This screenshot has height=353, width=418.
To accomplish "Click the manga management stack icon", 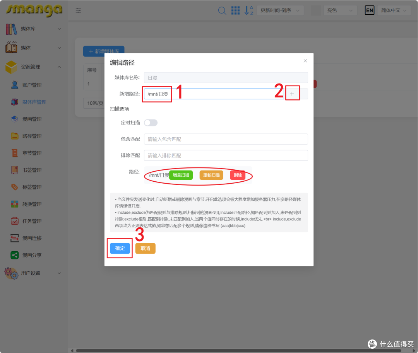I will [x=15, y=119].
